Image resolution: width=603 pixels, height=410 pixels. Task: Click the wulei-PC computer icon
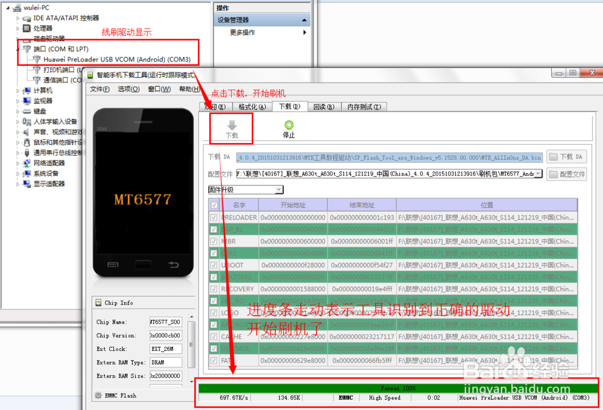17,8
